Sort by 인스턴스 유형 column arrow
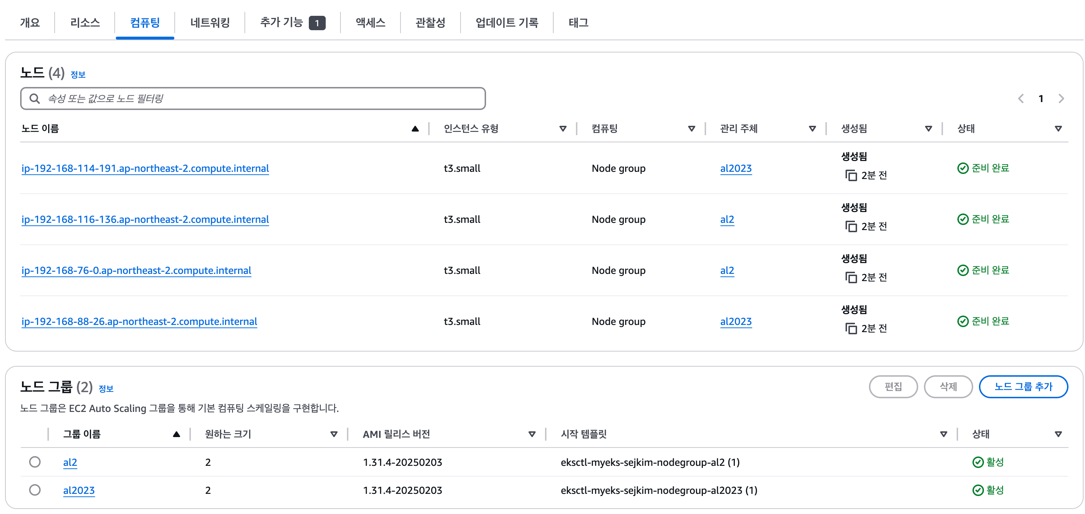The image size is (1085, 514). tap(563, 129)
